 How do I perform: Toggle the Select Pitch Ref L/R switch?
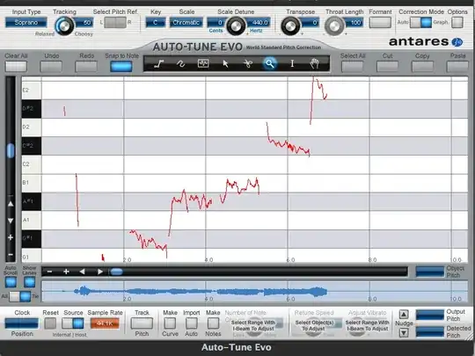[x=115, y=22]
